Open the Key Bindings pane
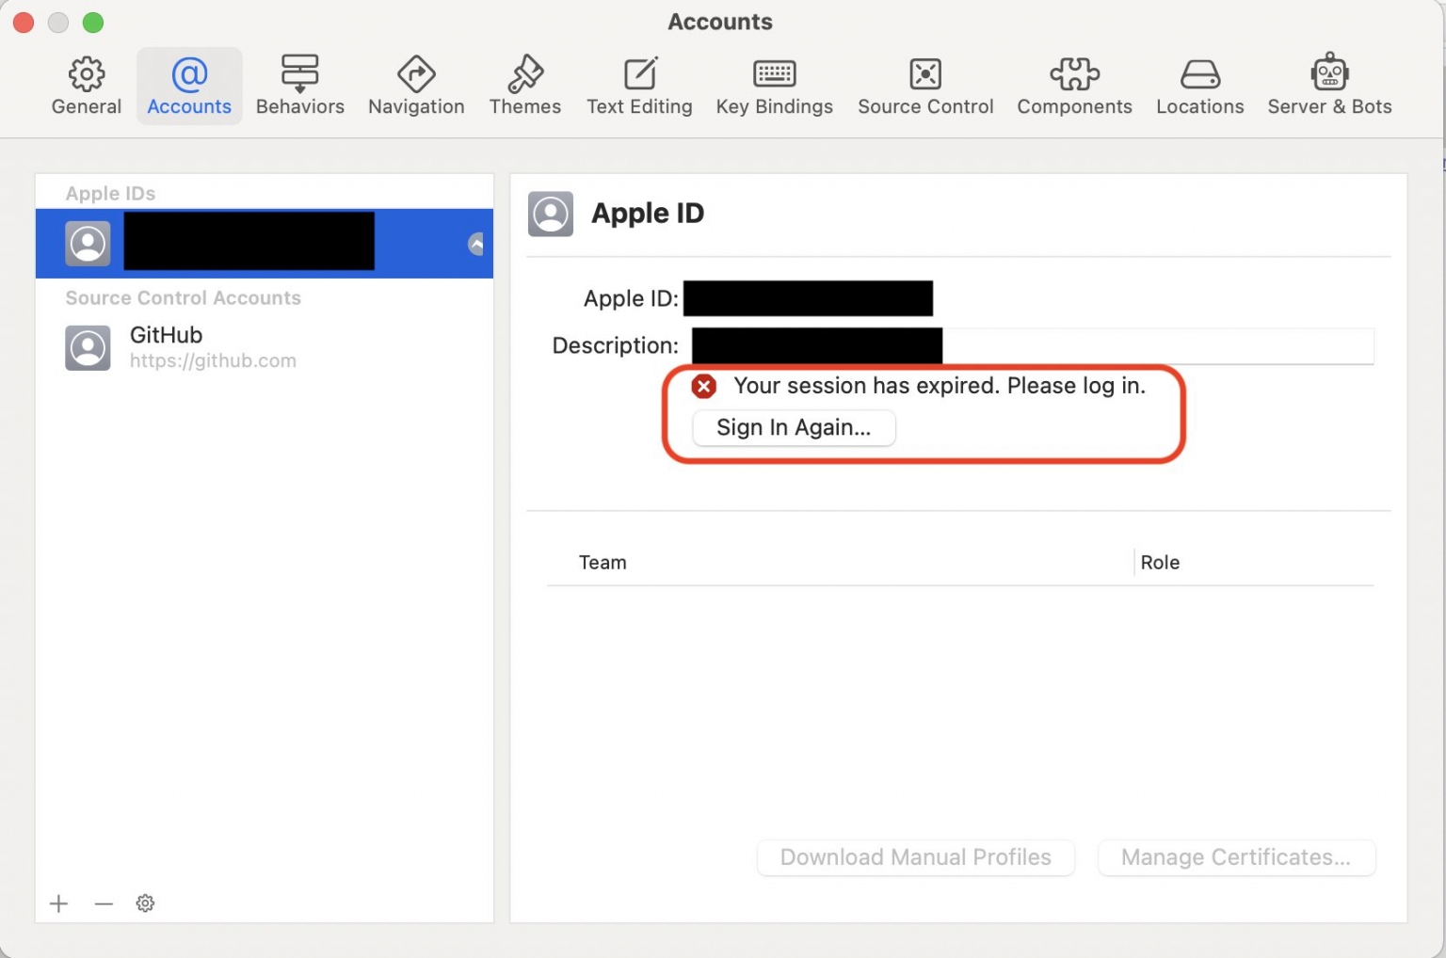1446x958 pixels. coord(773,85)
